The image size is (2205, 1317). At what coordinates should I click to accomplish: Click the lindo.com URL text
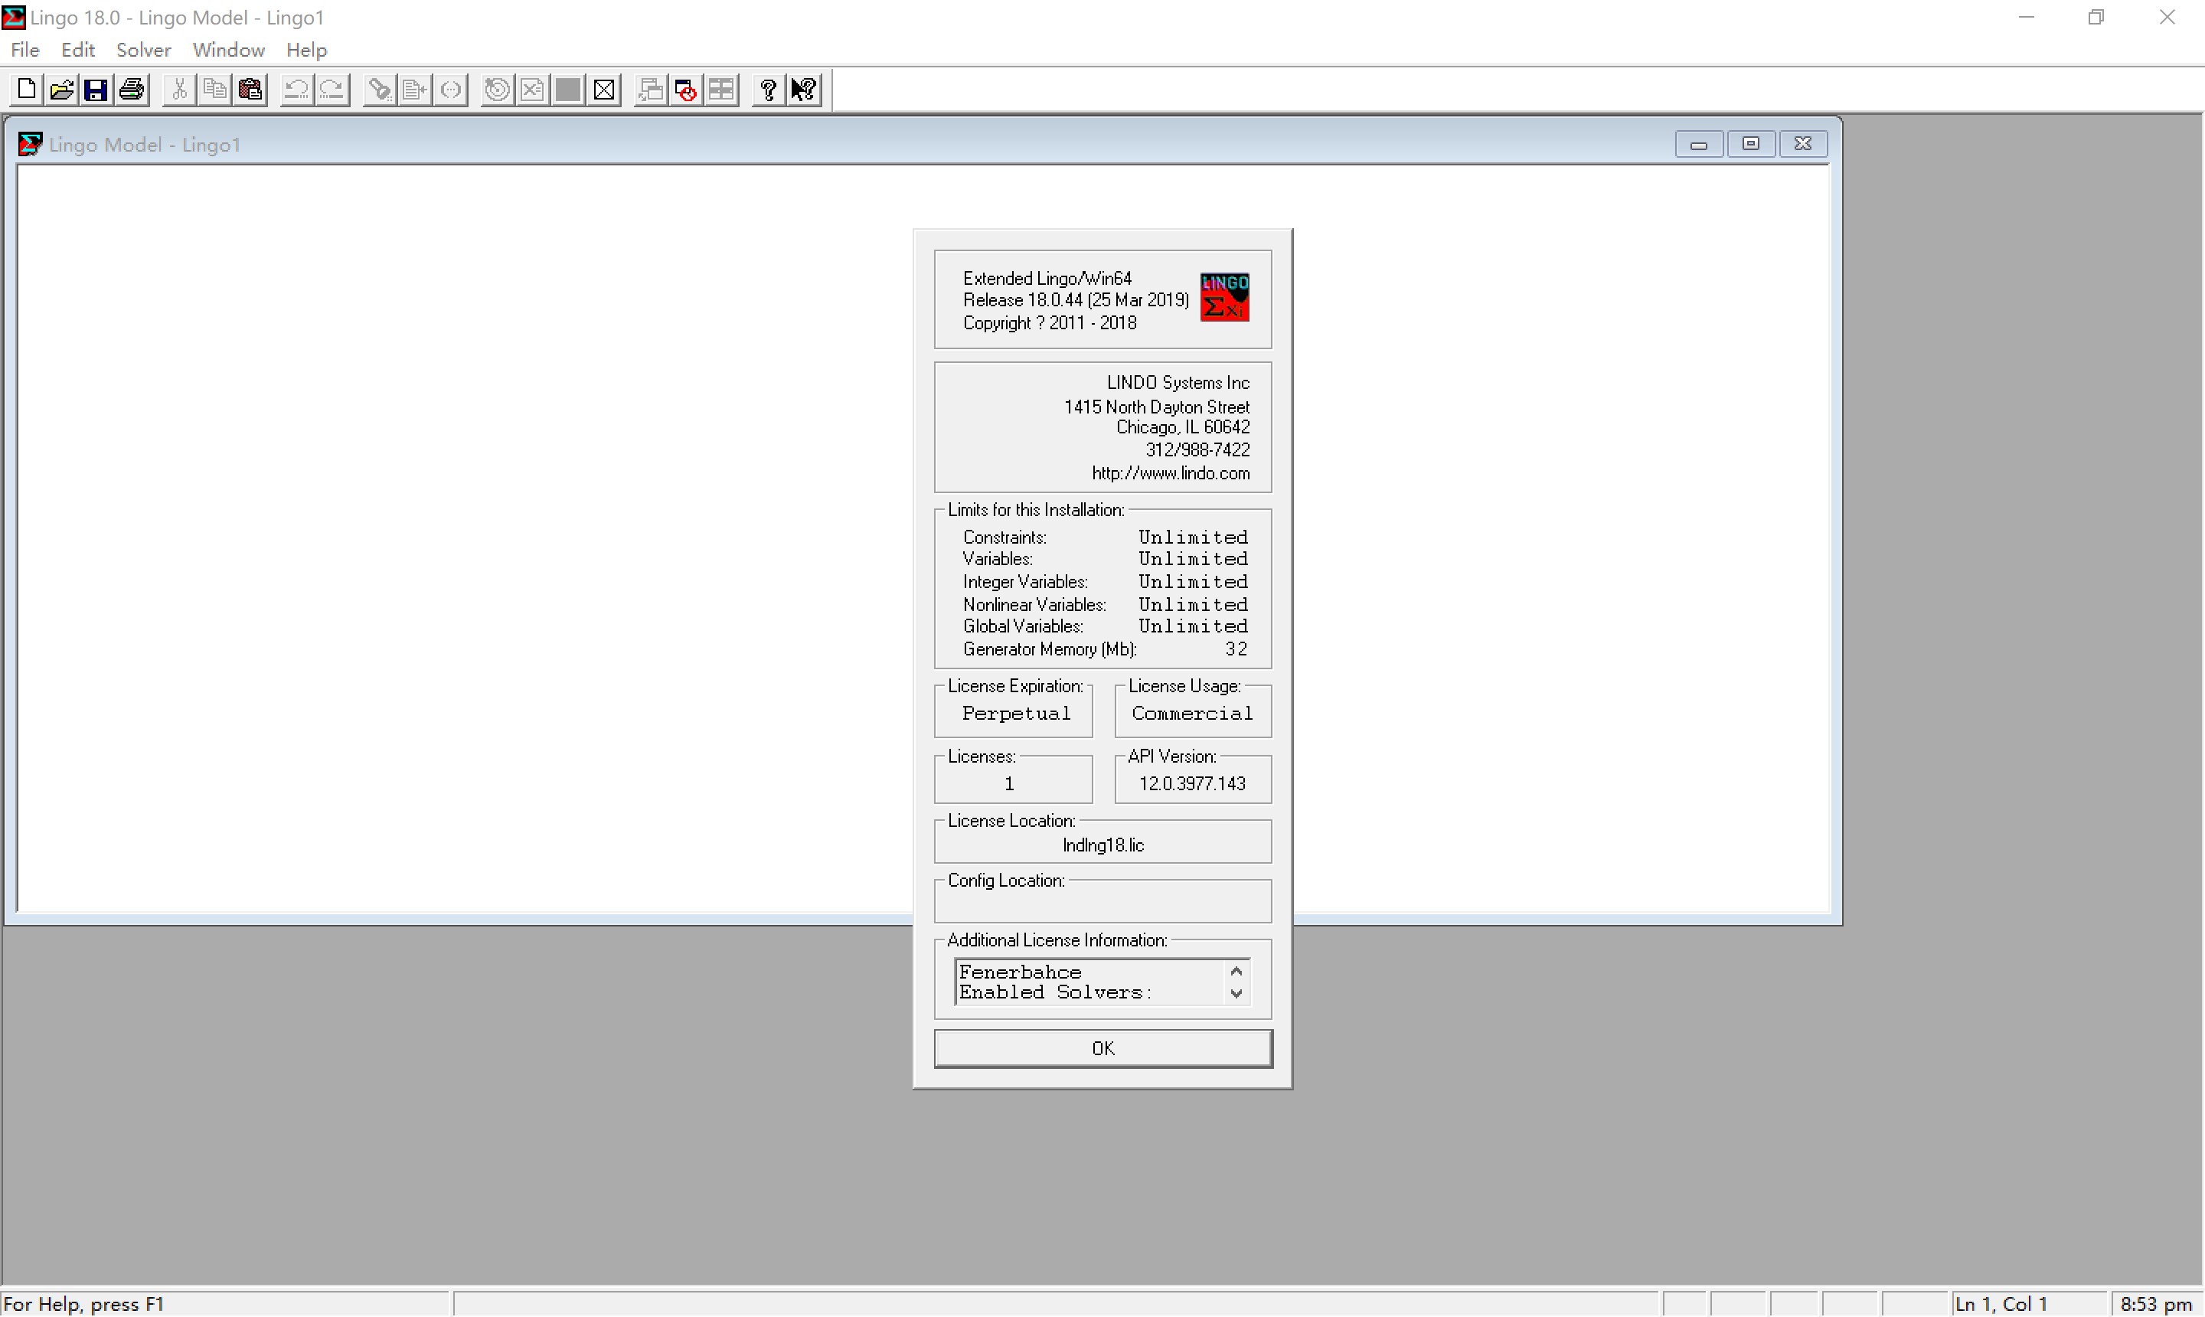1171,473
